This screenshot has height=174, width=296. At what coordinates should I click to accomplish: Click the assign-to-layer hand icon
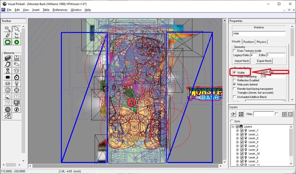233,114
